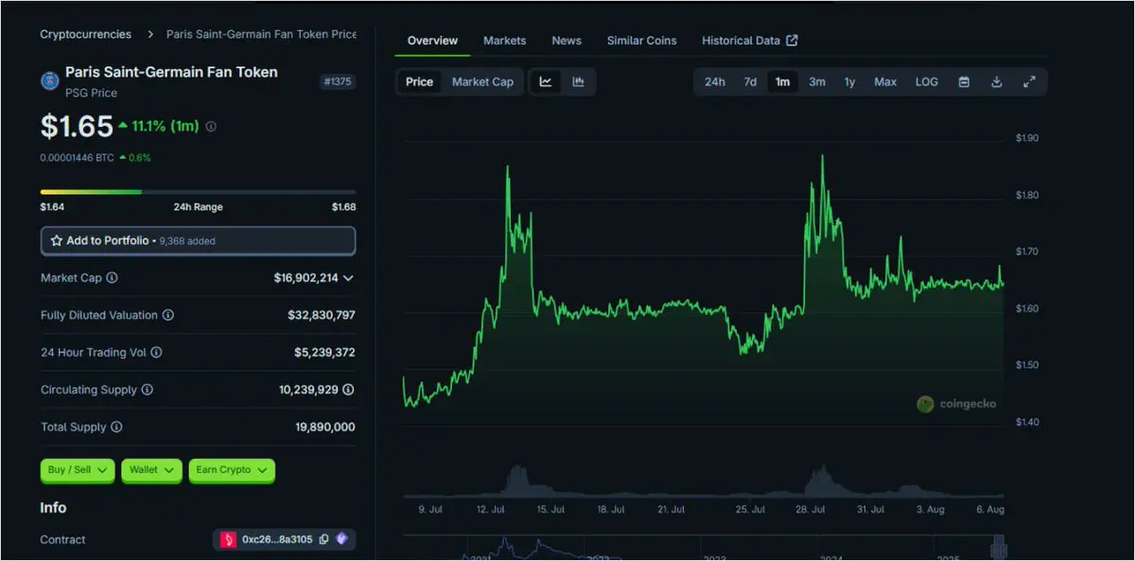1135x561 pixels.
Task: Click the $32,830,797 valuation value
Action: [322, 315]
